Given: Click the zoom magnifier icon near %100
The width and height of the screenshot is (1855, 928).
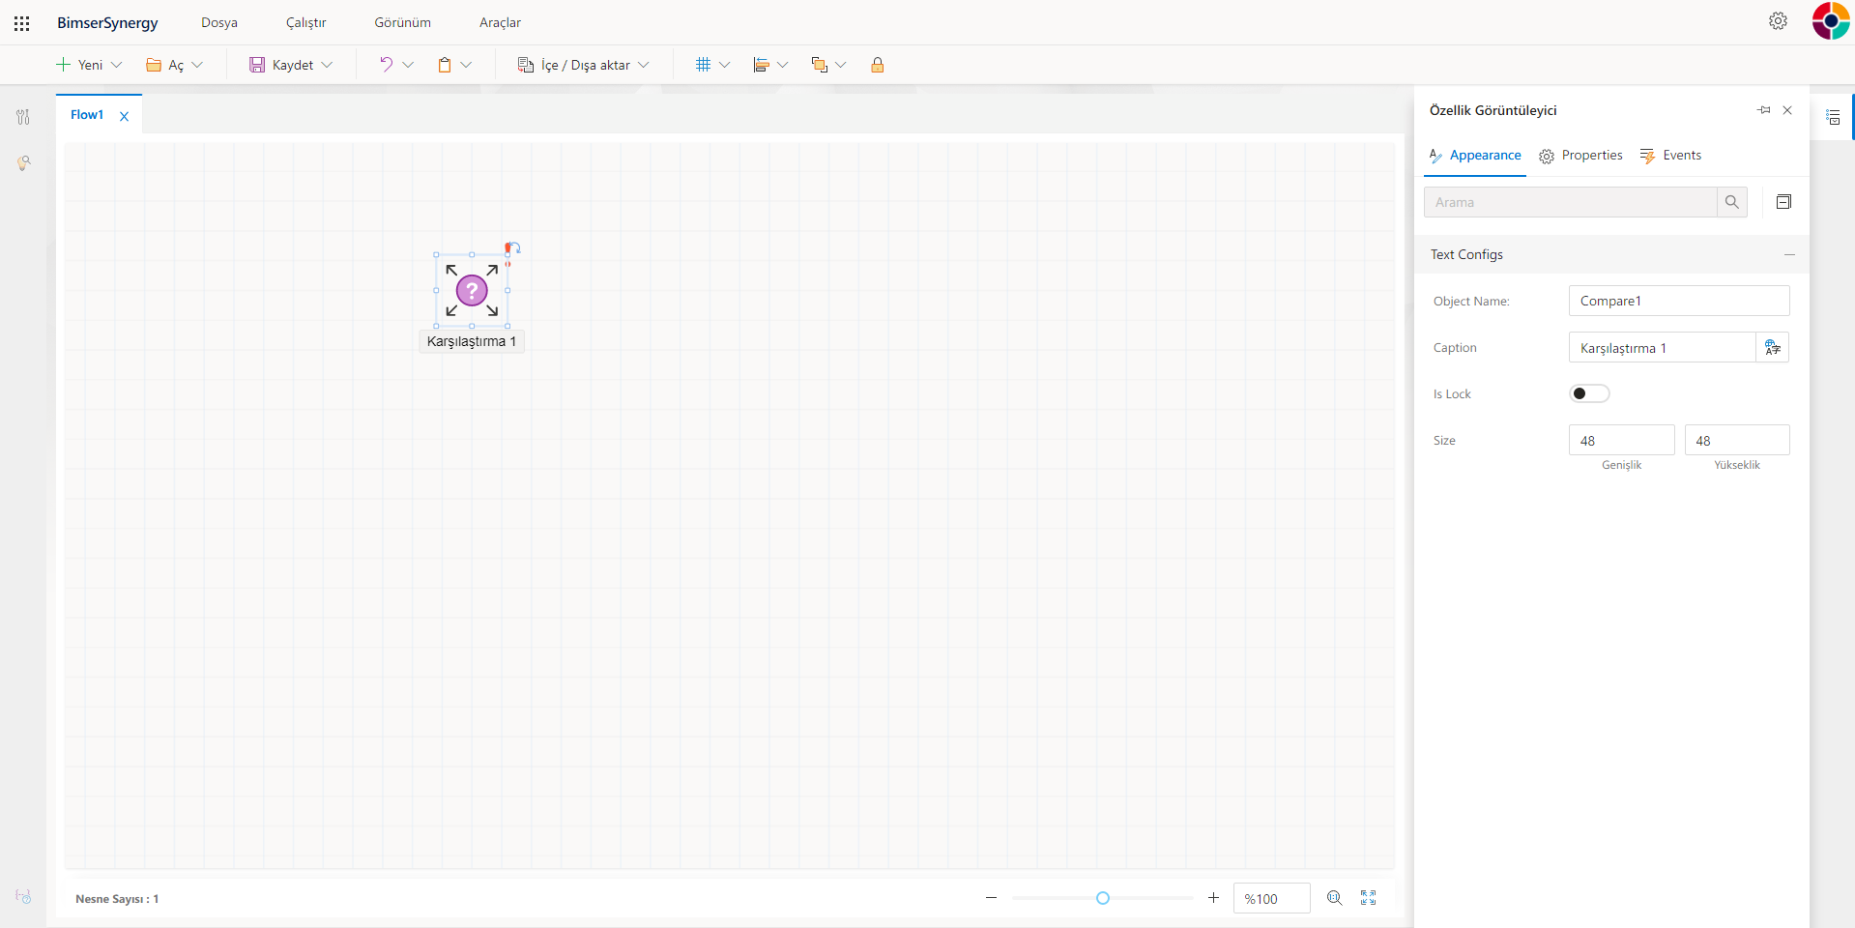Looking at the screenshot, I should 1334,898.
